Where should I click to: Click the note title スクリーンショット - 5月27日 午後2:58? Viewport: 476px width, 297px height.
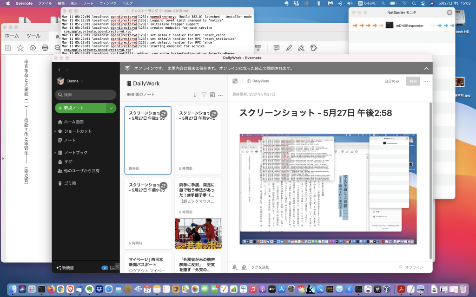tap(316, 113)
